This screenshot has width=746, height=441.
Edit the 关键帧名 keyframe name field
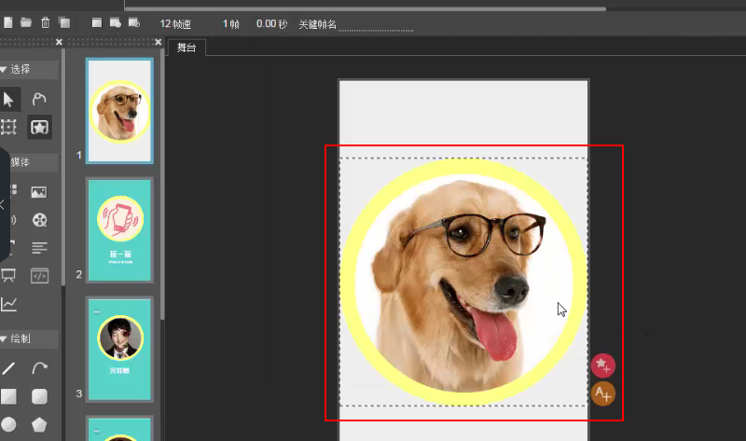pos(376,25)
